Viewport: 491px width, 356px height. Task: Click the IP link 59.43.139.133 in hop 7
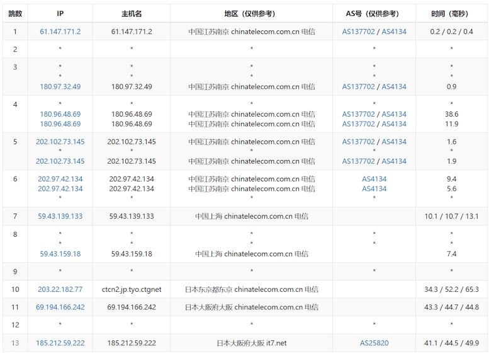tap(60, 216)
